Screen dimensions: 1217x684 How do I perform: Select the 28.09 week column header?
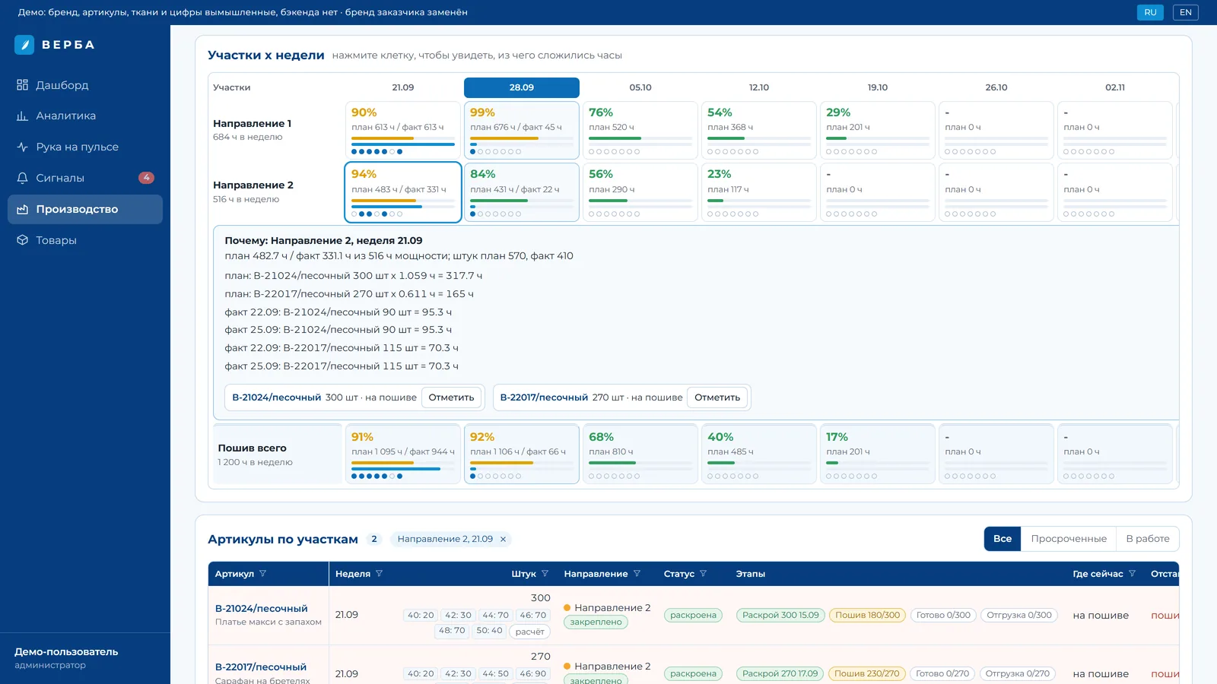(522, 87)
